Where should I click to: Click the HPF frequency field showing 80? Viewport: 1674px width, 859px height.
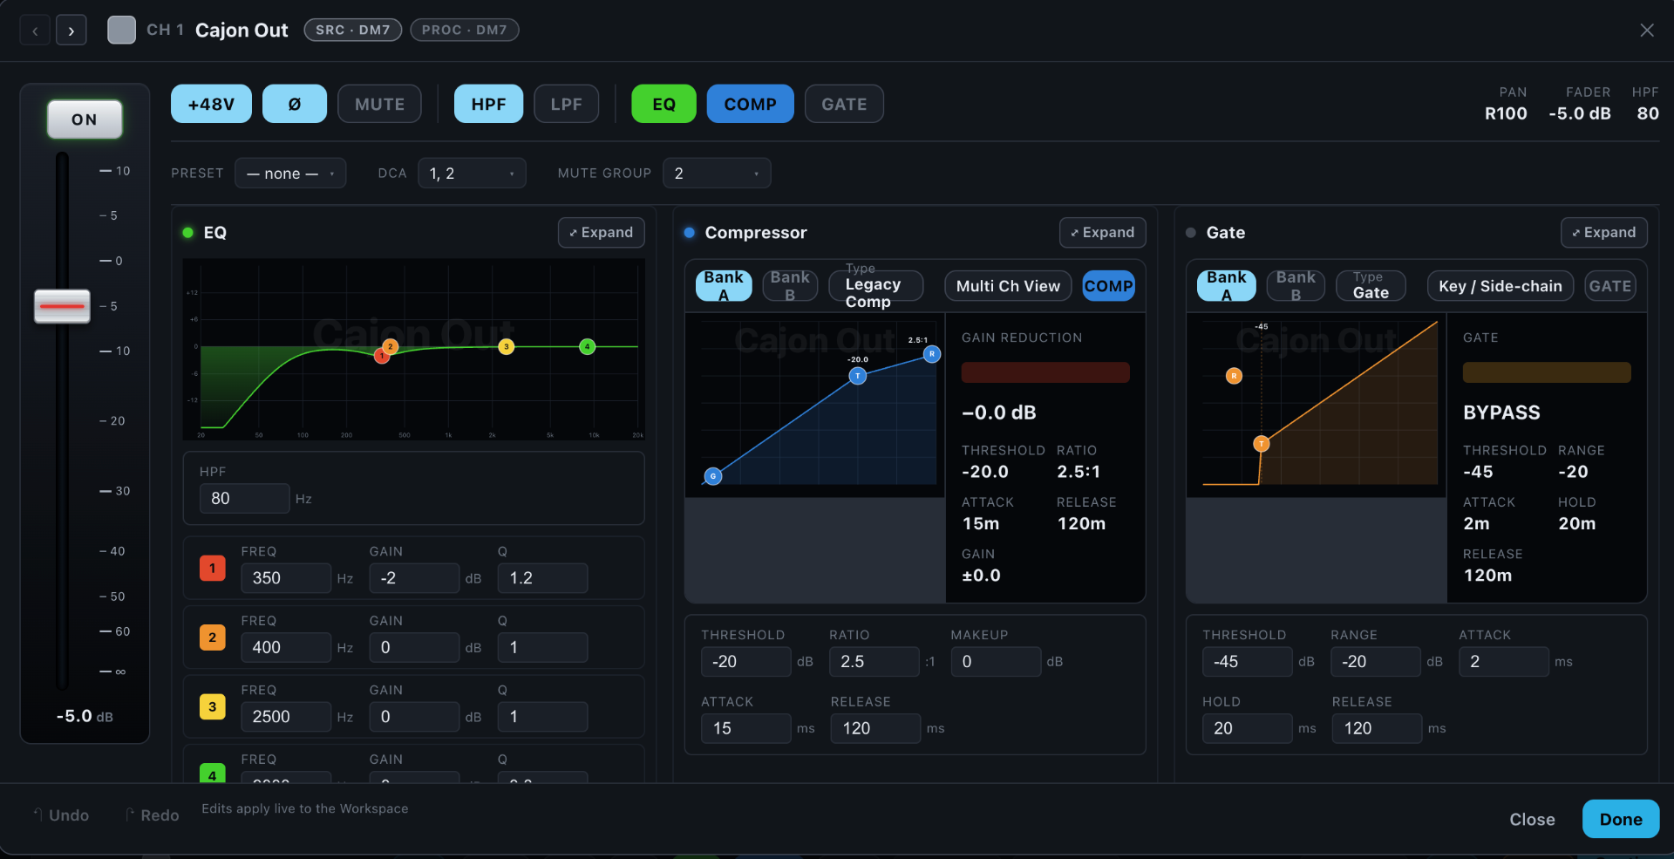(x=244, y=499)
